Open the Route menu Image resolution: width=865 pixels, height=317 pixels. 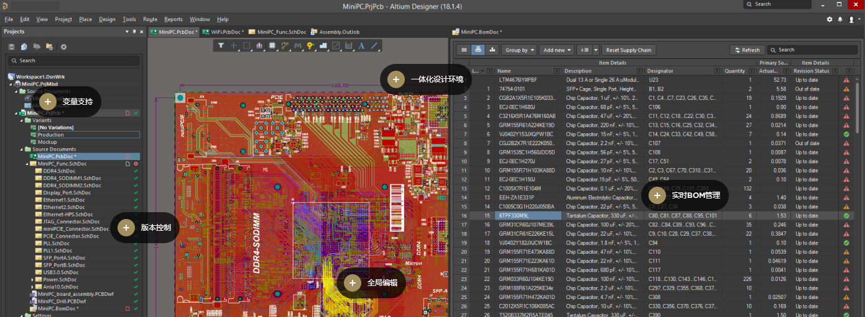(150, 19)
